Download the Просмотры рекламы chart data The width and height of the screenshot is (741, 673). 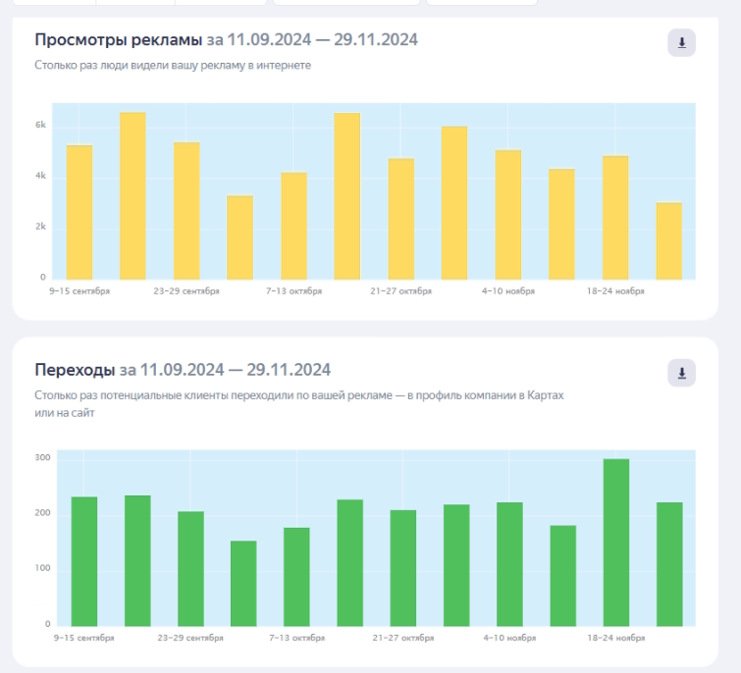pos(681,43)
